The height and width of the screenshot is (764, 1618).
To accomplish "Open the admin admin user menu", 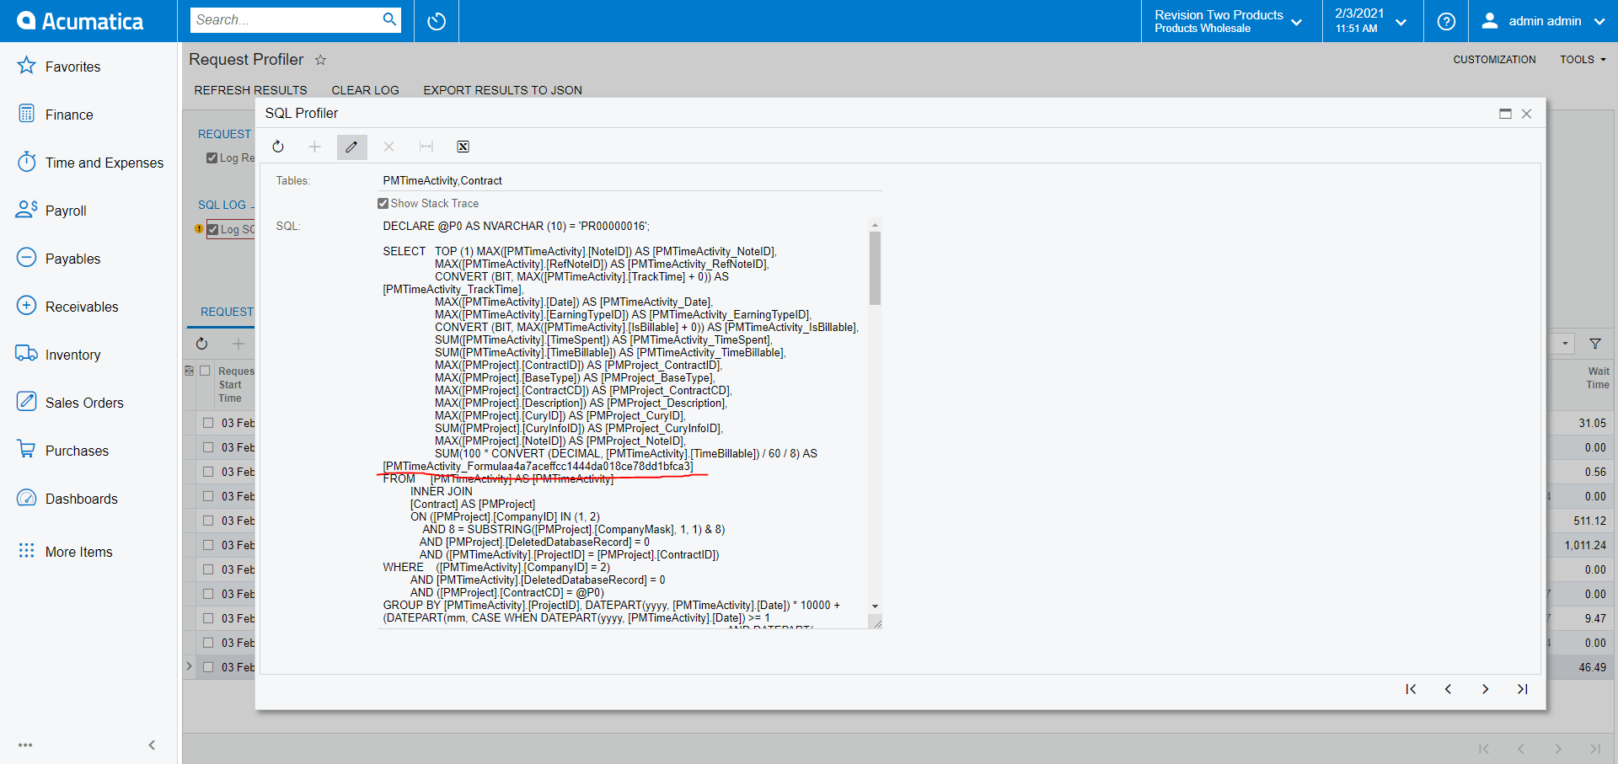I will pyautogui.click(x=1543, y=21).
